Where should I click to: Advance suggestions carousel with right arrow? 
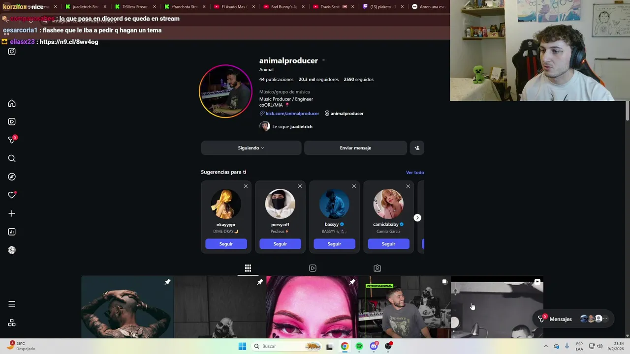[417, 217]
